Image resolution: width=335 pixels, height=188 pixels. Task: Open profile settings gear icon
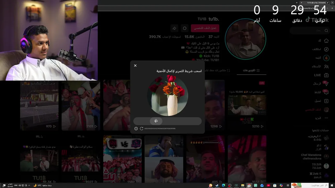click(185, 28)
